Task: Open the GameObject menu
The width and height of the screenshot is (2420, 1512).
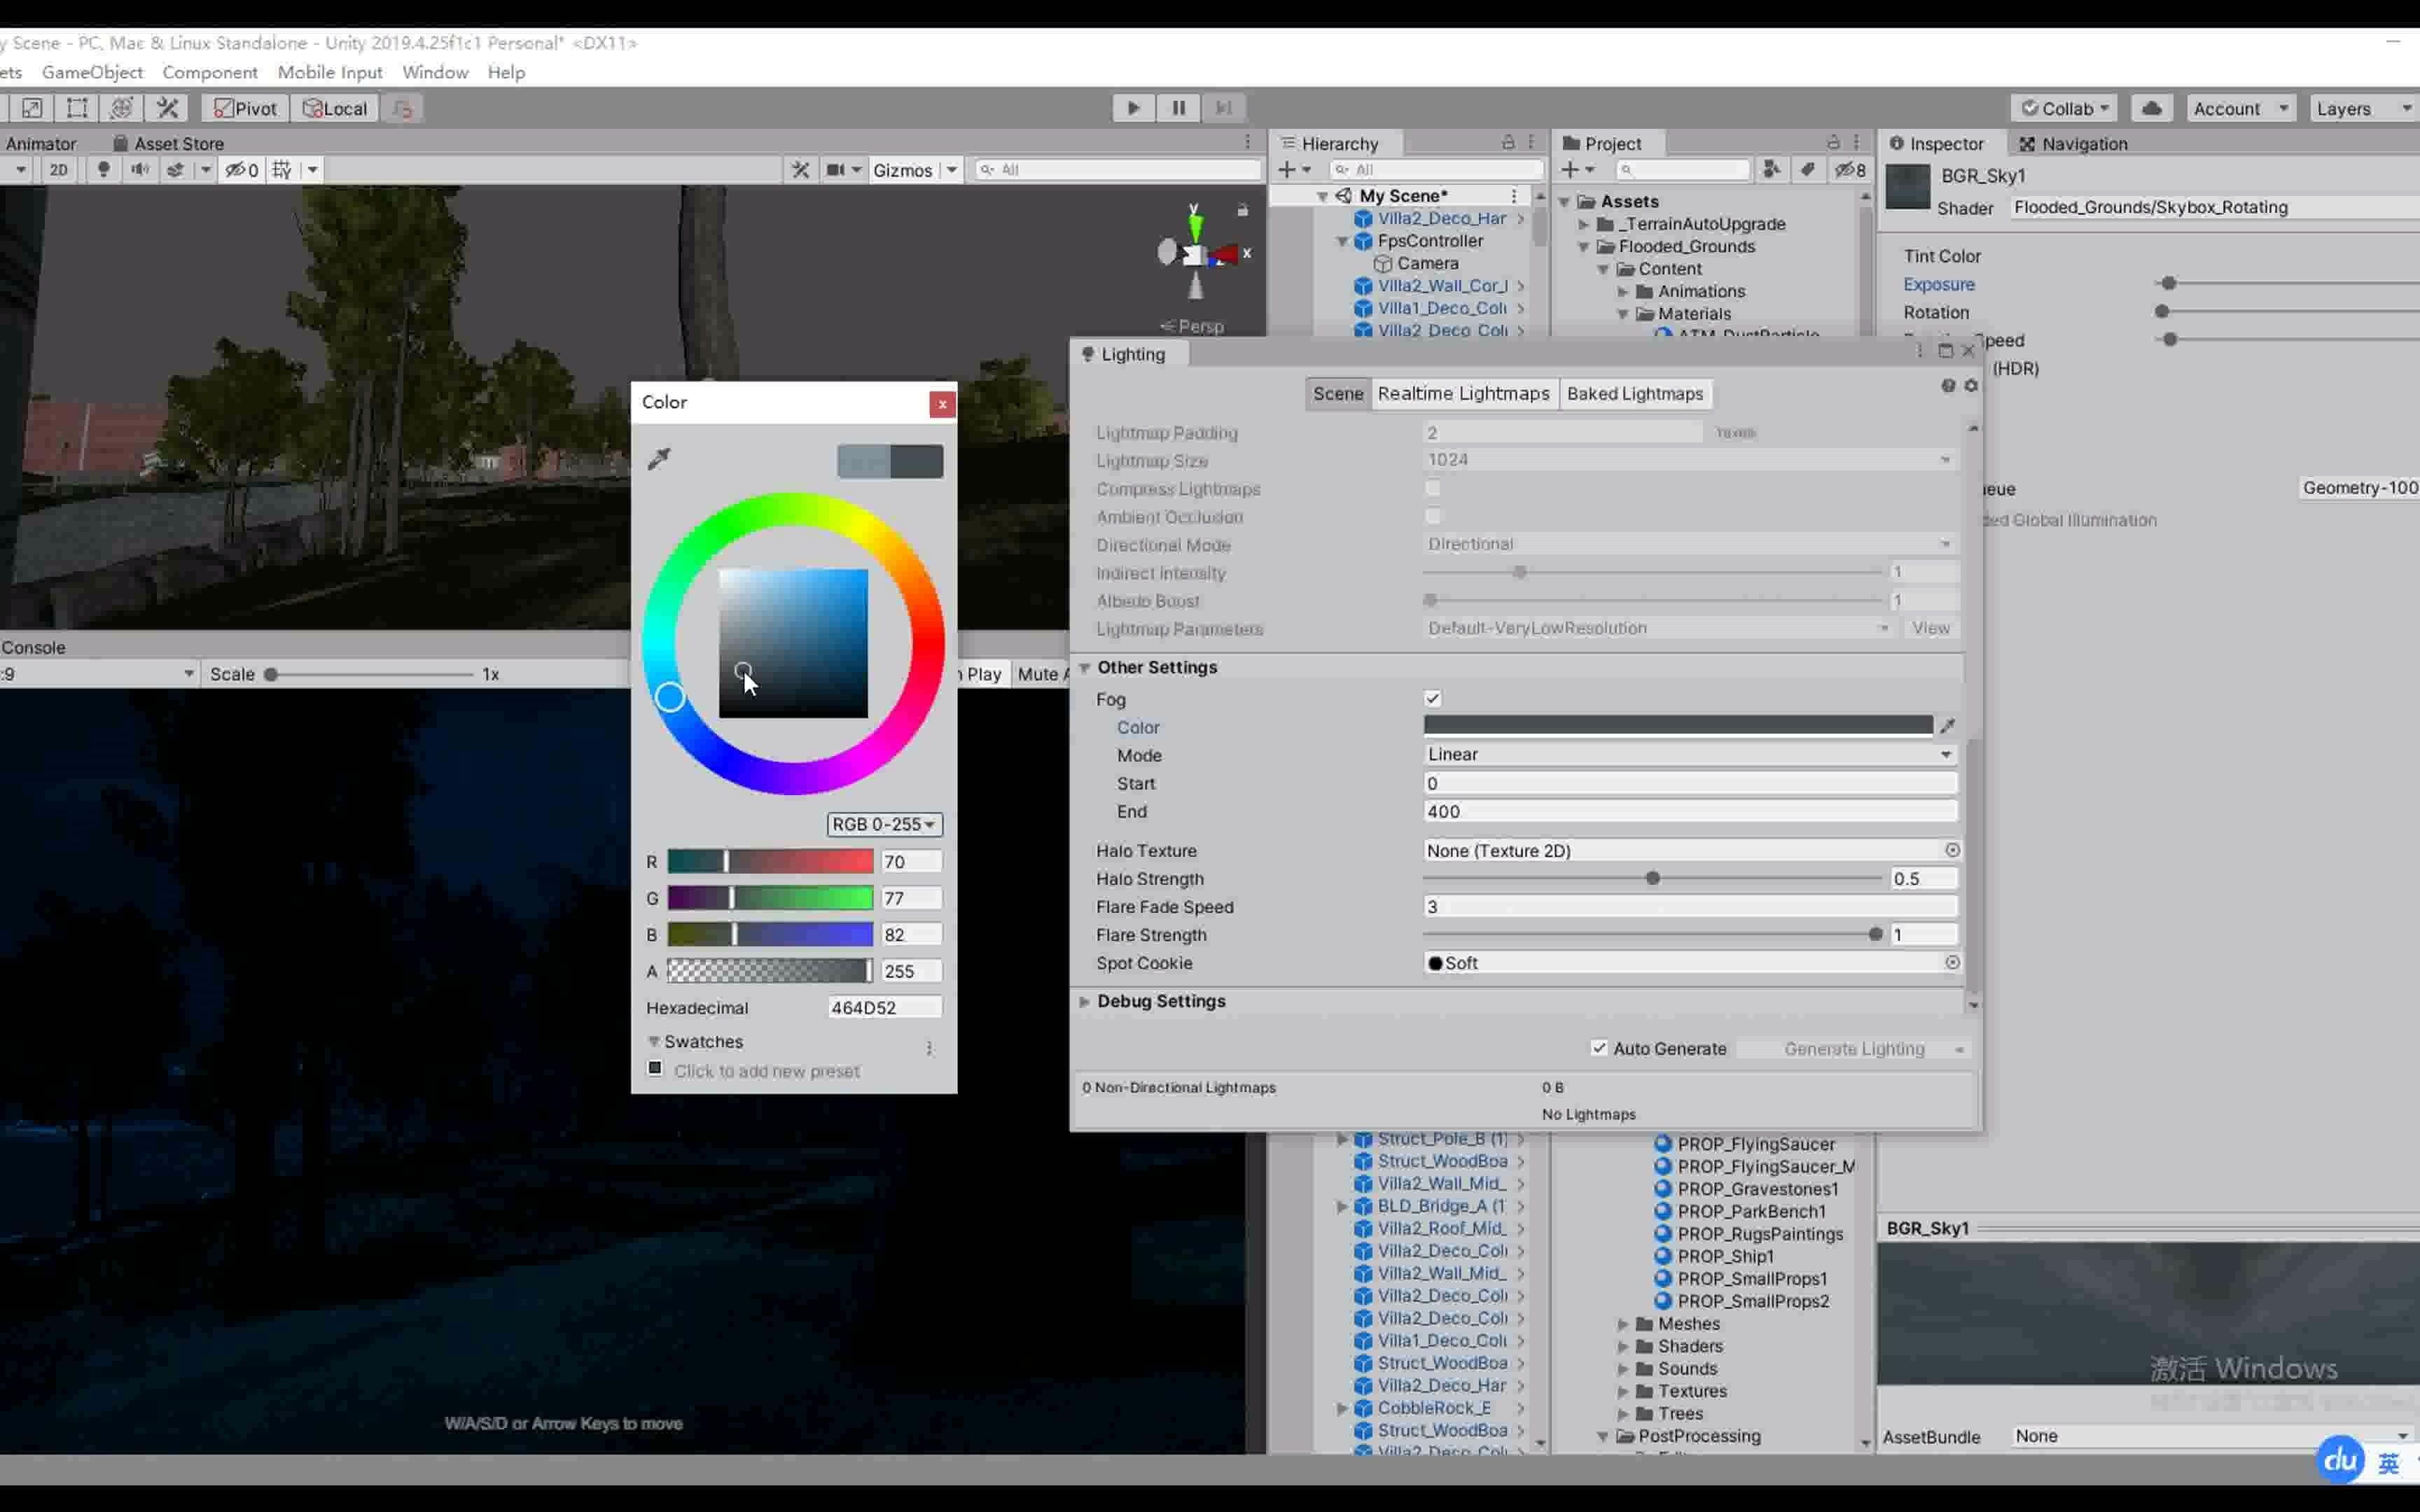Action: pyautogui.click(x=92, y=72)
